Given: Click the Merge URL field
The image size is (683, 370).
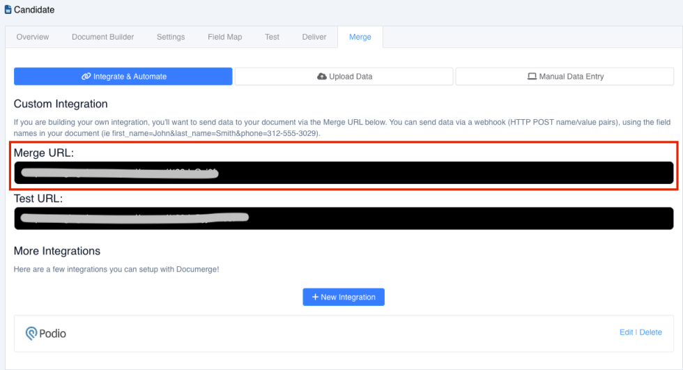Looking at the screenshot, I should click(344, 173).
